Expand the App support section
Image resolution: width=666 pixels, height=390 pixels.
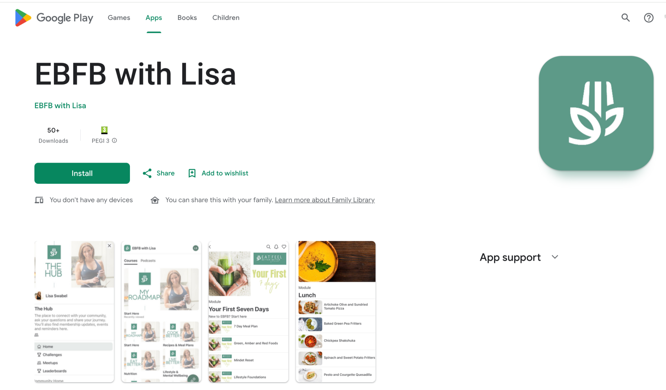[555, 257]
